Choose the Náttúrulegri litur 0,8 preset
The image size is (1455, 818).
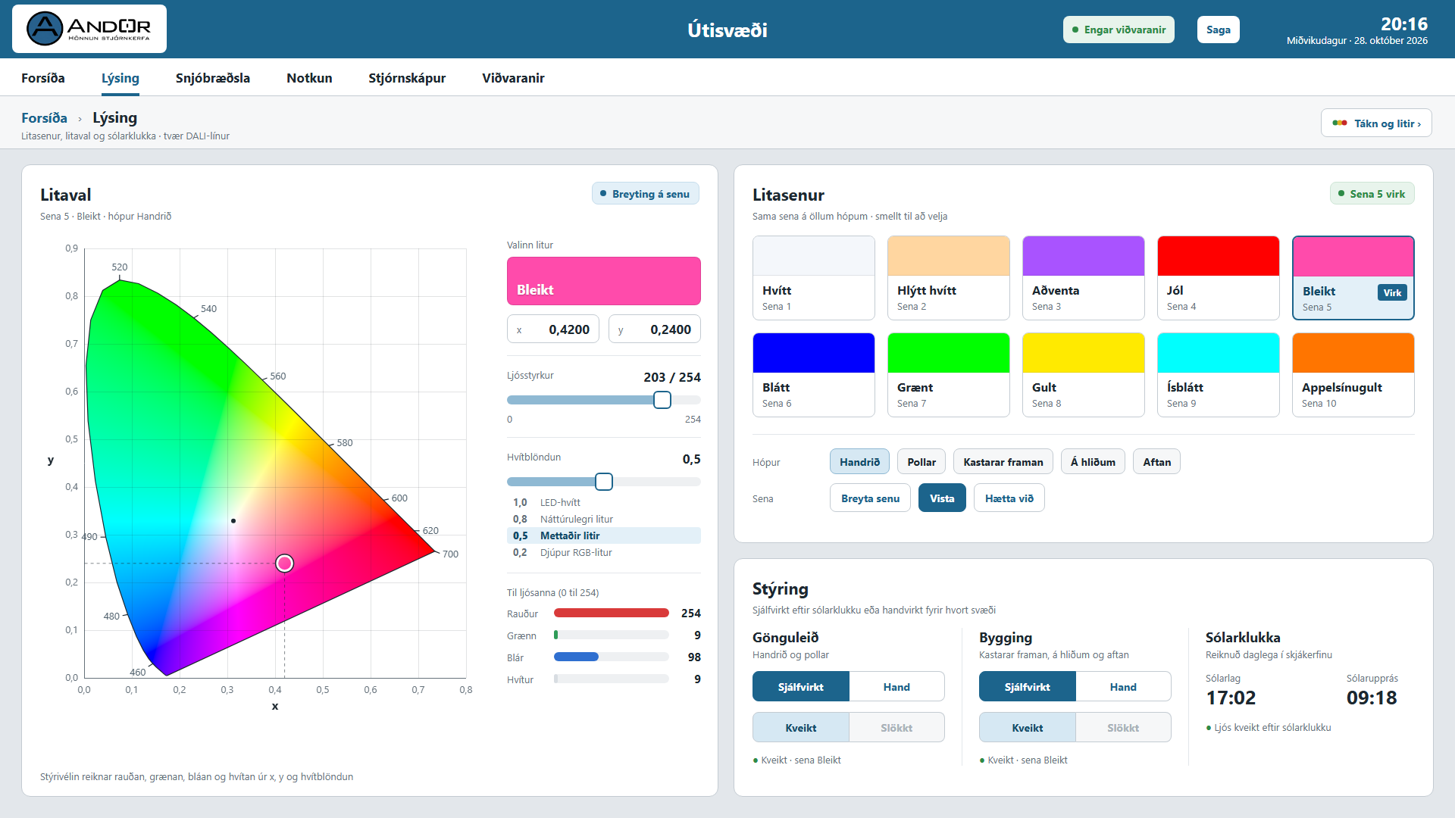coord(603,519)
